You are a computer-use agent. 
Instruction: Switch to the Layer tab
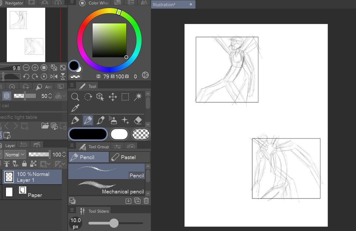tap(8, 145)
